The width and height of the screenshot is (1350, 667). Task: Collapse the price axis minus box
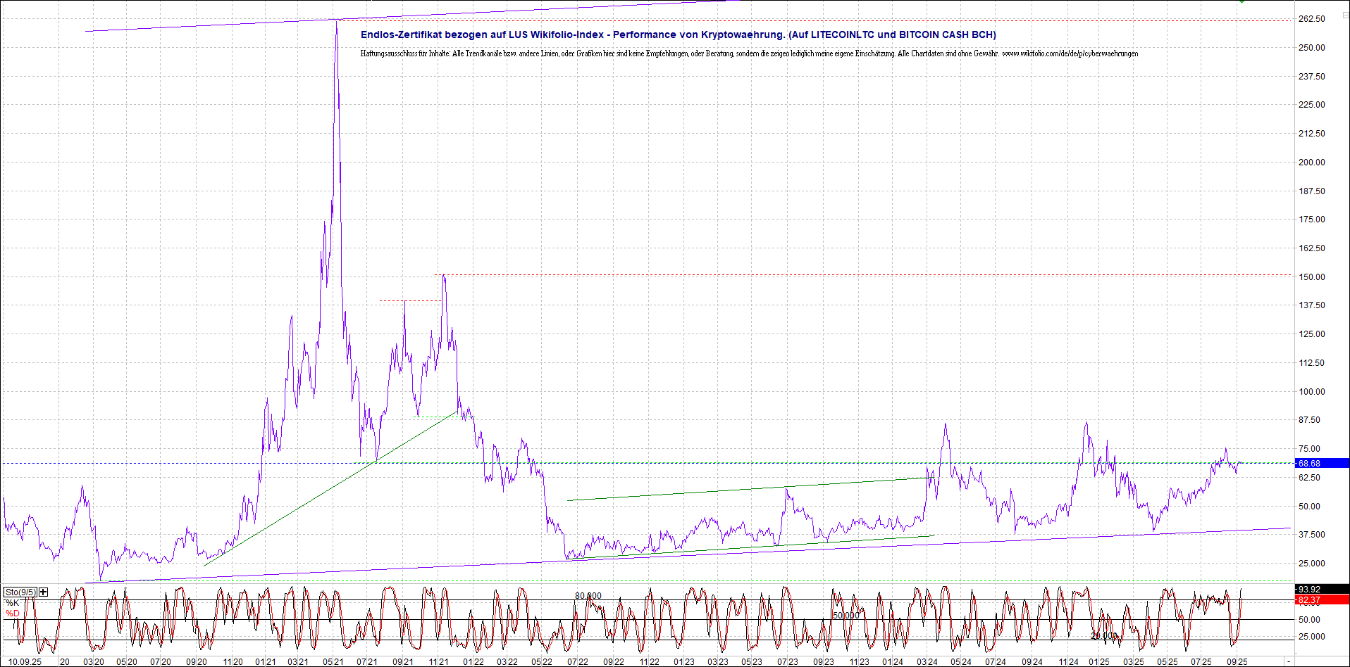1344,15
